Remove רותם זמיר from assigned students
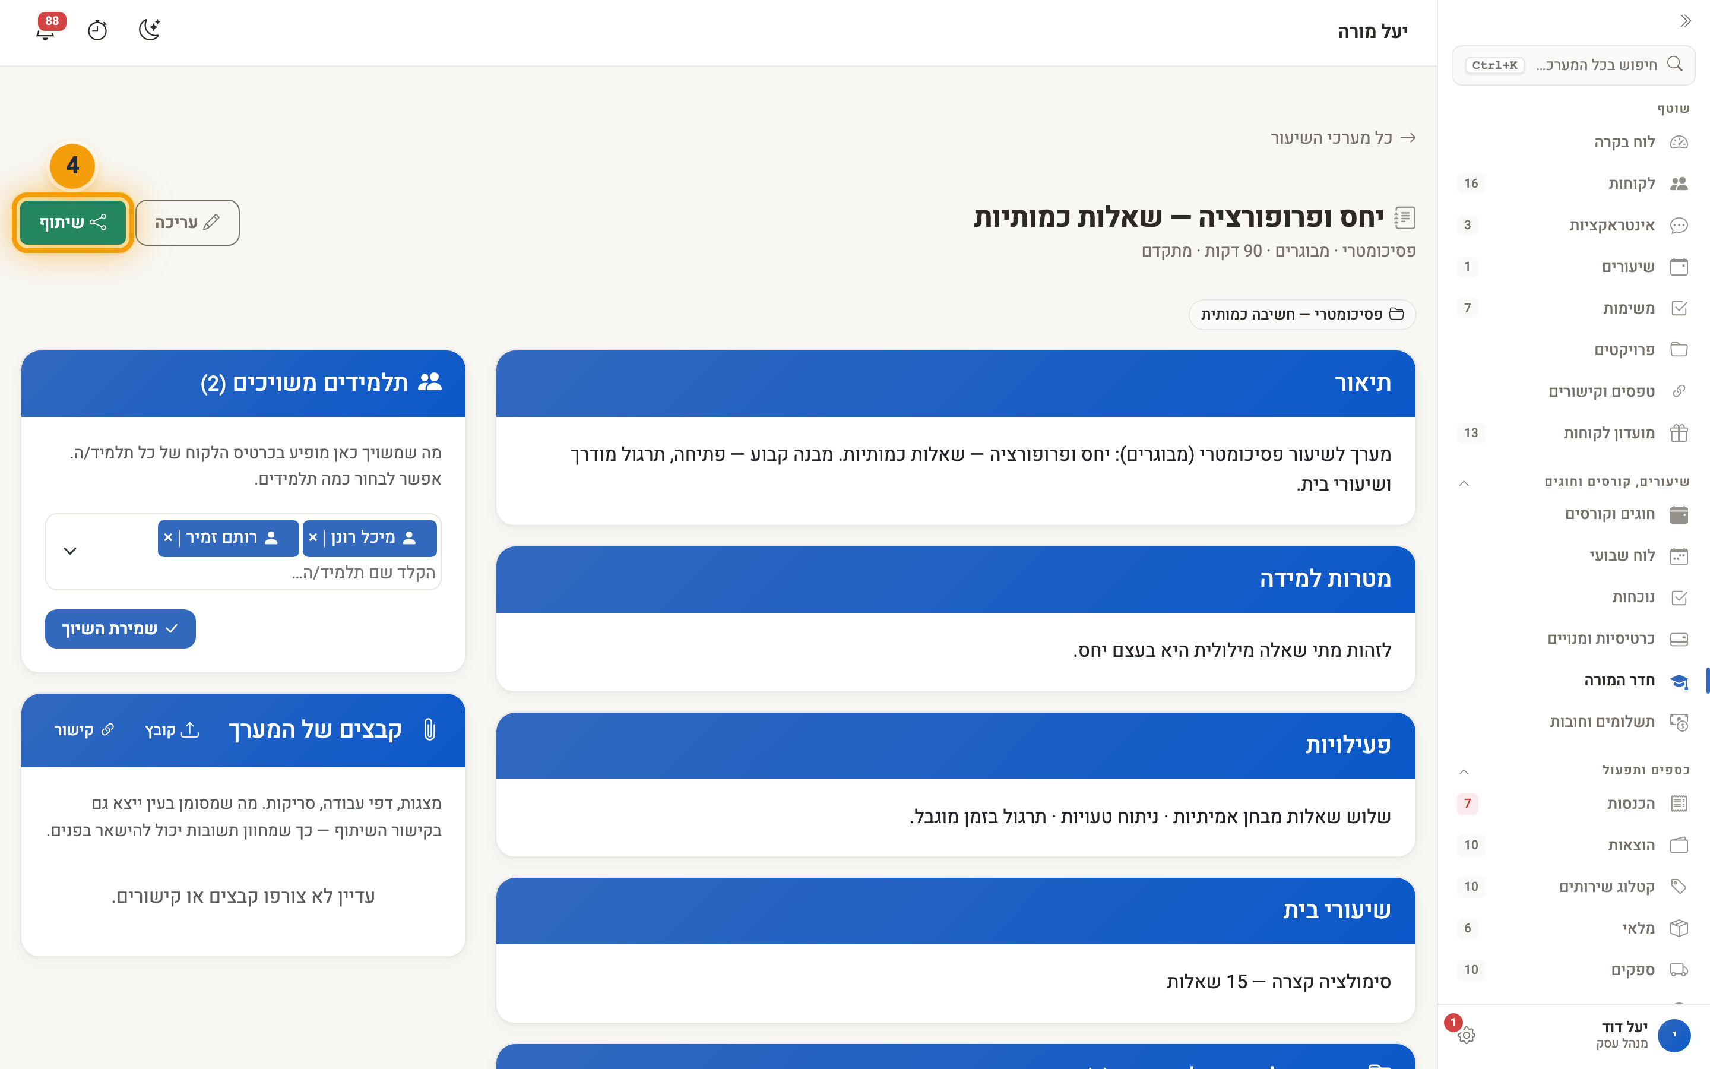The image size is (1710, 1069). [168, 538]
